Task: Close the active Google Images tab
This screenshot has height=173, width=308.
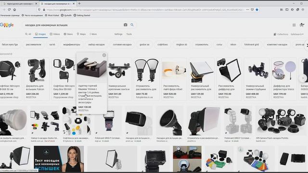Action: 74,3
